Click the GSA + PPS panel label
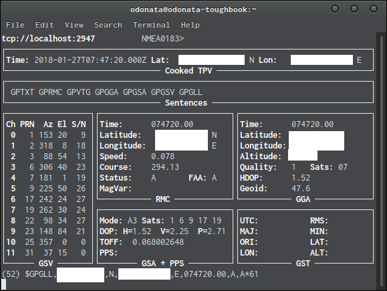This screenshot has width=387, height=291. (x=162, y=264)
